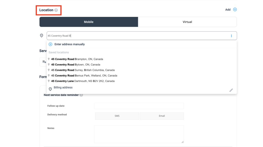Click the add-service list icon

click(x=44, y=62)
